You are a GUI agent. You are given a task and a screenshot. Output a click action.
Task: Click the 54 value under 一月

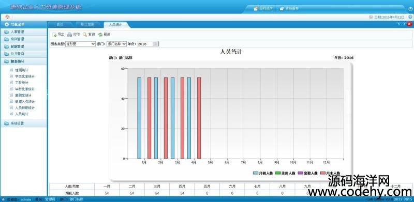pos(107,193)
